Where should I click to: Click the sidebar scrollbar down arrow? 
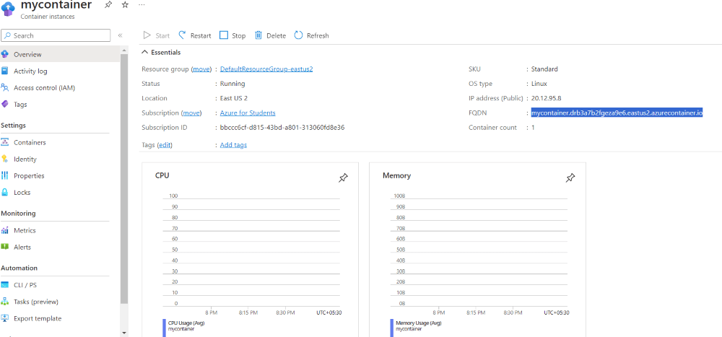[x=124, y=333]
